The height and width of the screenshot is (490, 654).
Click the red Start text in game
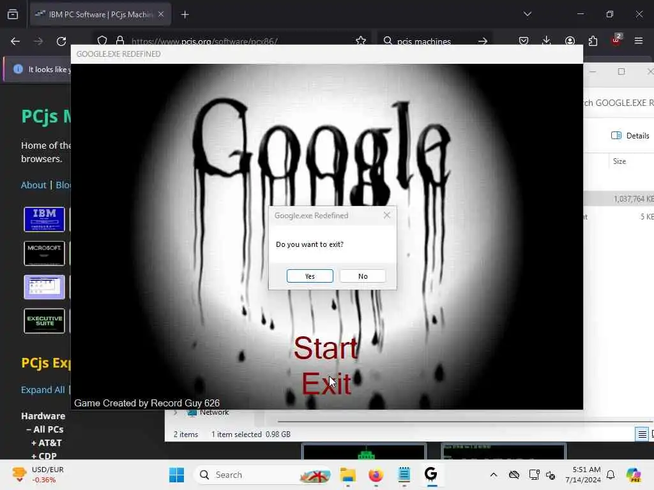326,348
